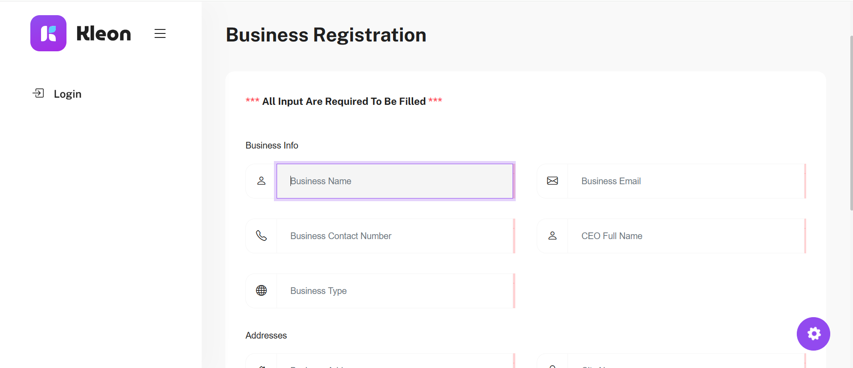
Task: Click the globe icon beside Business Type
Action: click(x=261, y=291)
